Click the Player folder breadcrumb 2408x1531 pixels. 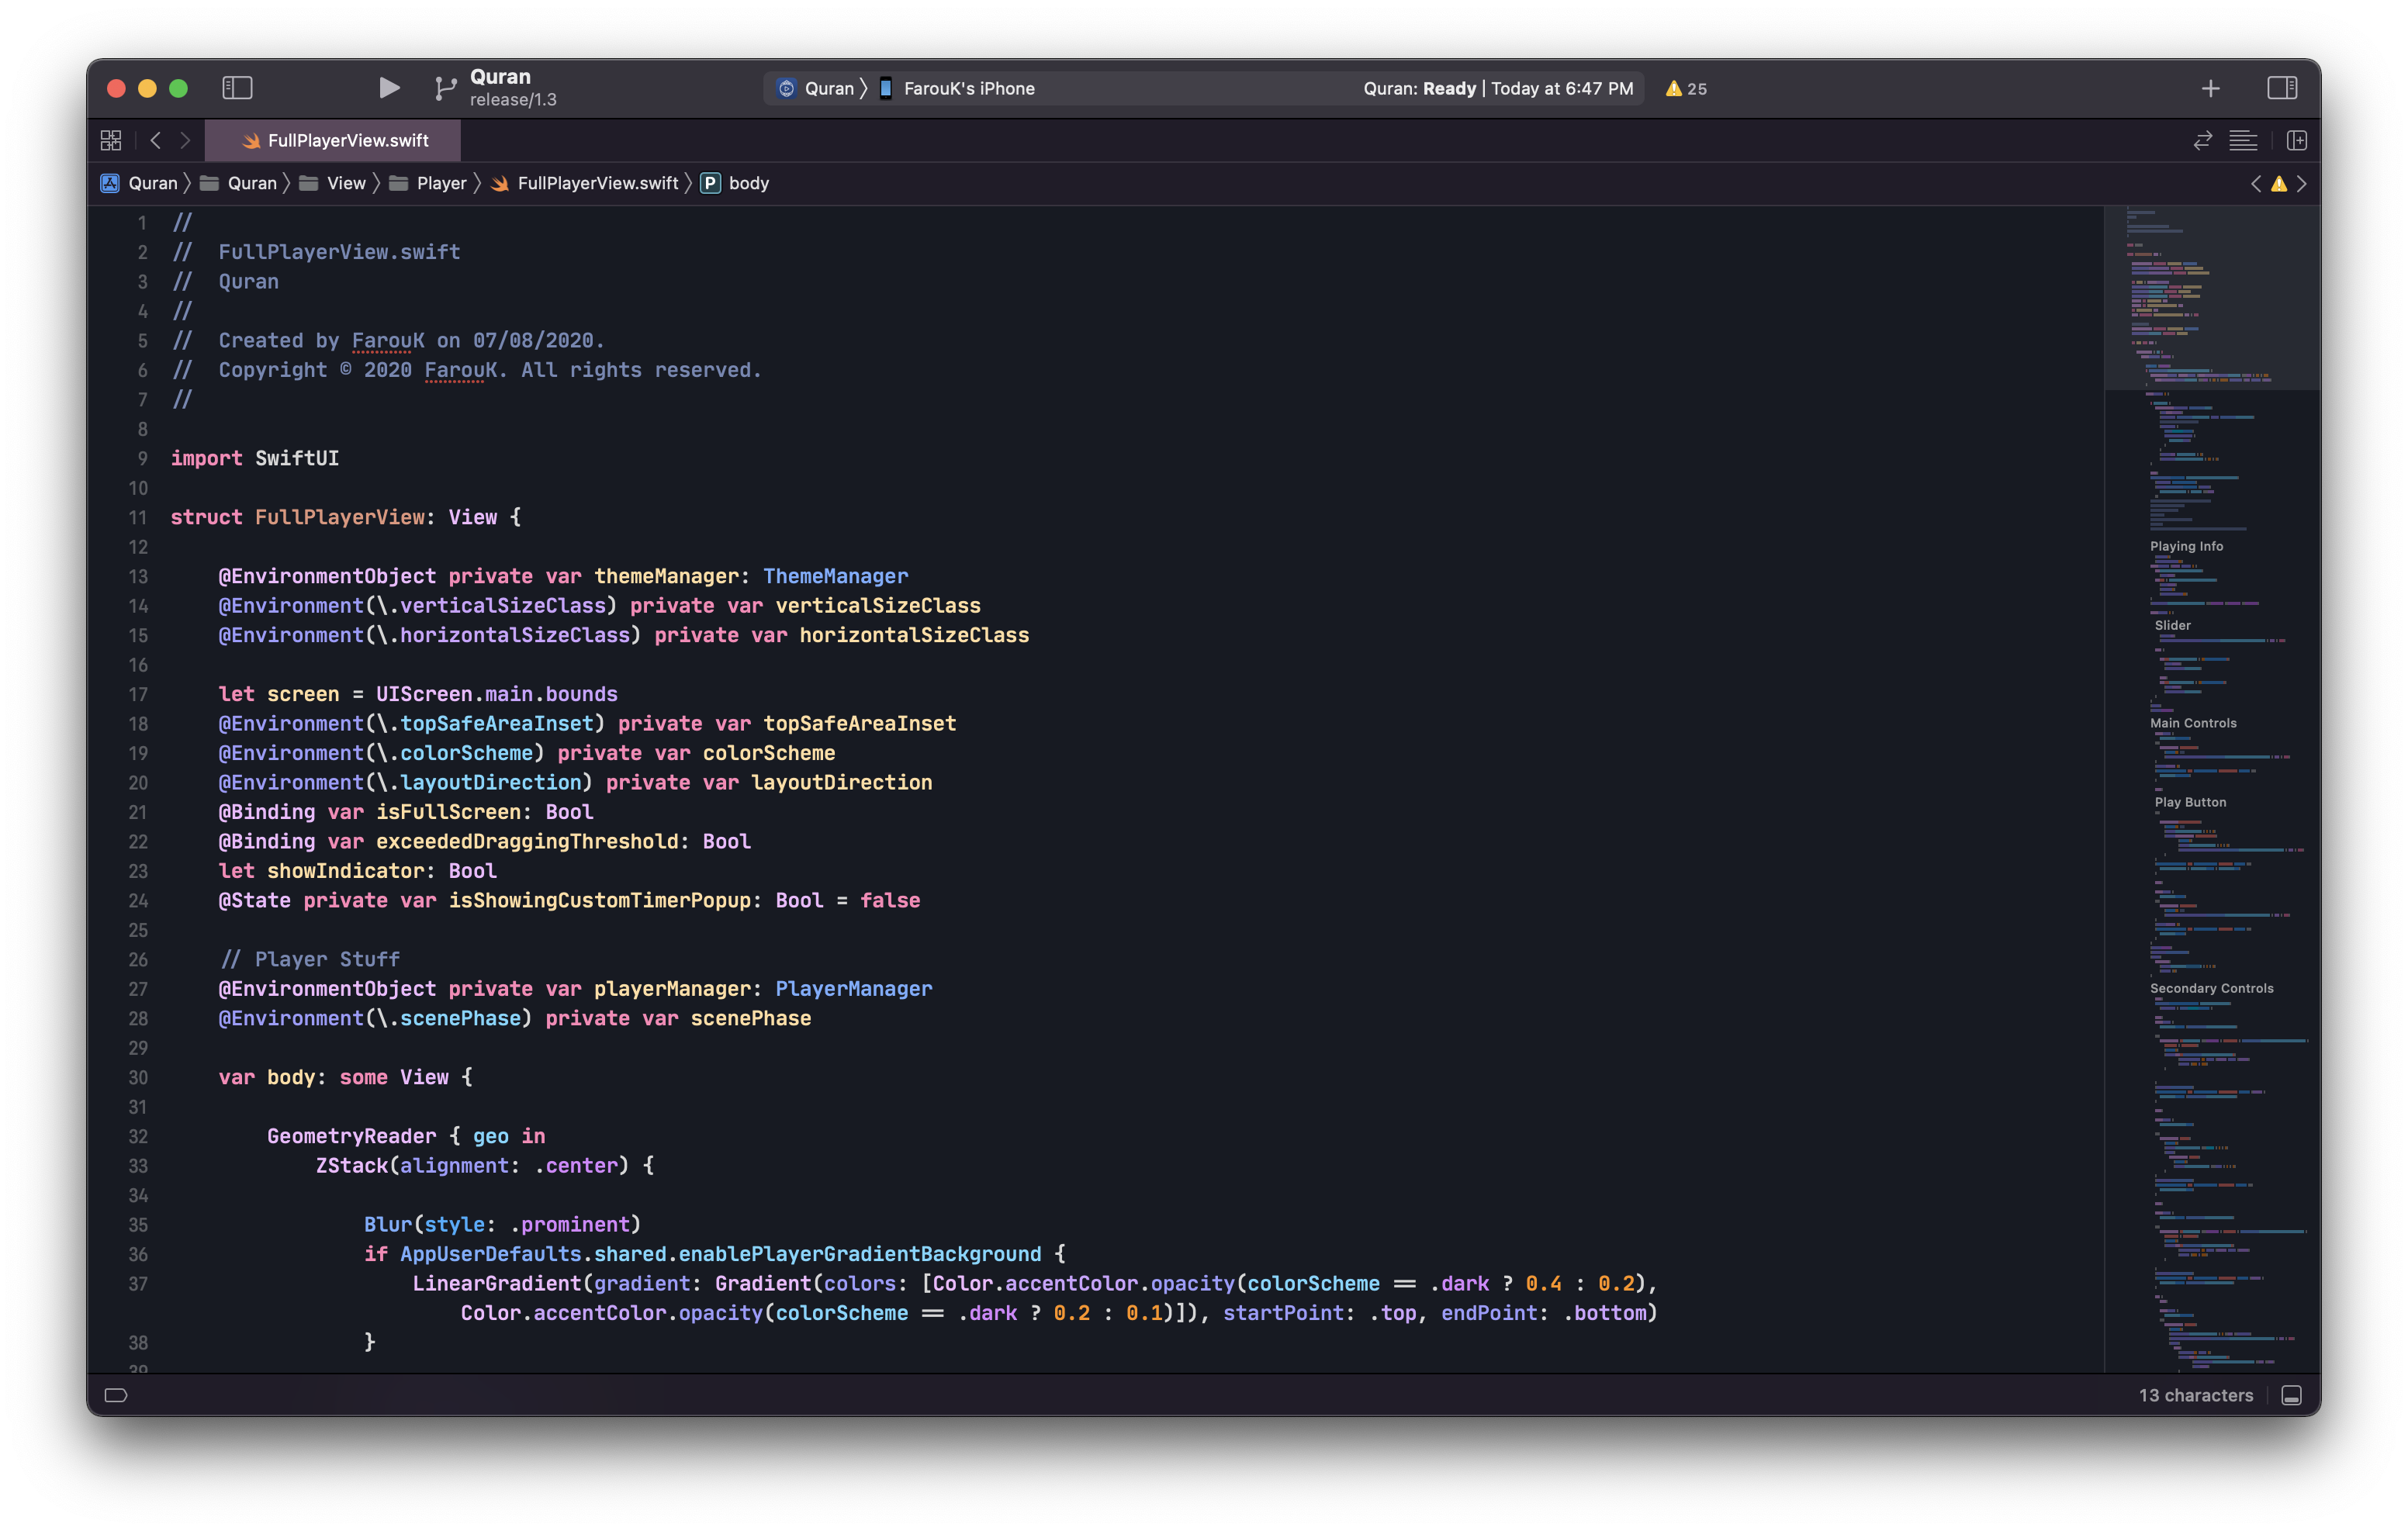click(x=441, y=183)
